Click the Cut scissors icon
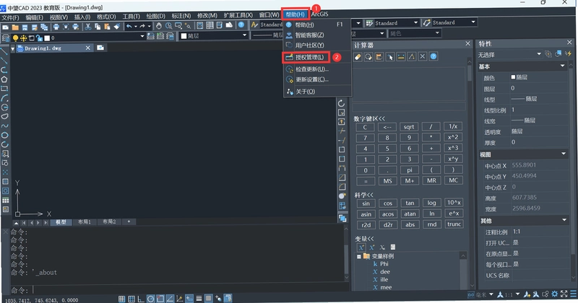This screenshot has height=303, width=578. (x=87, y=27)
